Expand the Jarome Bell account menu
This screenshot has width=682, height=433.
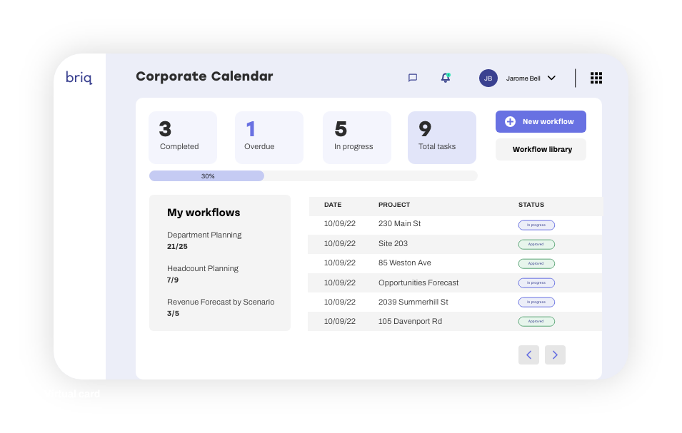coord(551,78)
